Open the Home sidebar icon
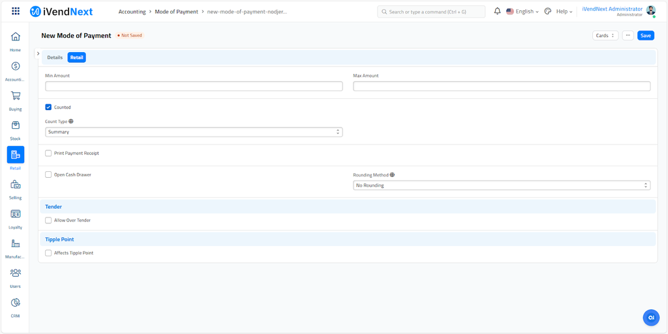 (16, 37)
